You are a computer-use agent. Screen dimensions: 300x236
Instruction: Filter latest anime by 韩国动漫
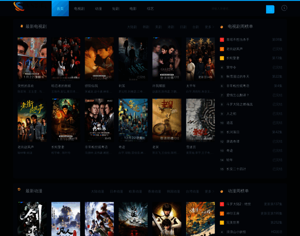pyautogui.click(x=173, y=192)
